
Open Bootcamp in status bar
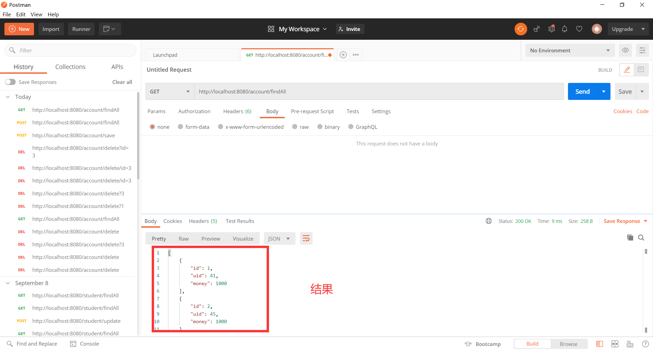click(x=483, y=344)
